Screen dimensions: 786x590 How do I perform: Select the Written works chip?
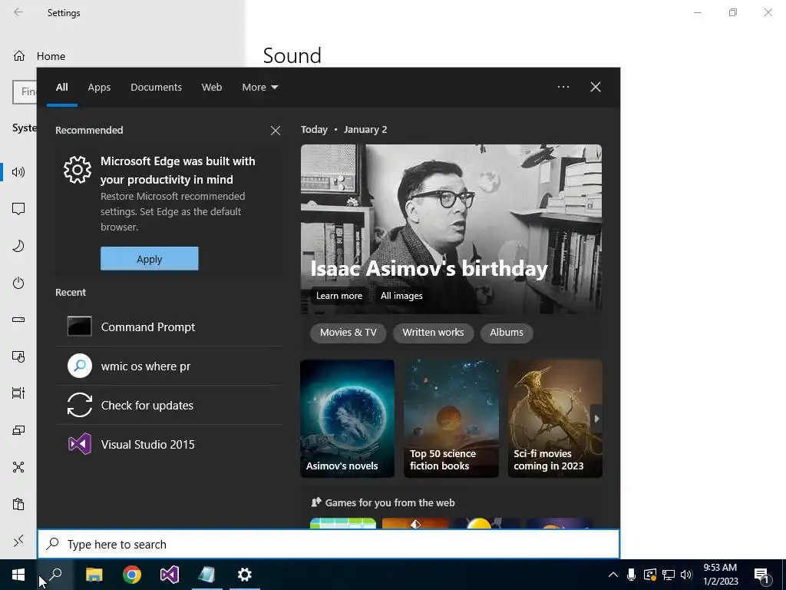point(433,333)
